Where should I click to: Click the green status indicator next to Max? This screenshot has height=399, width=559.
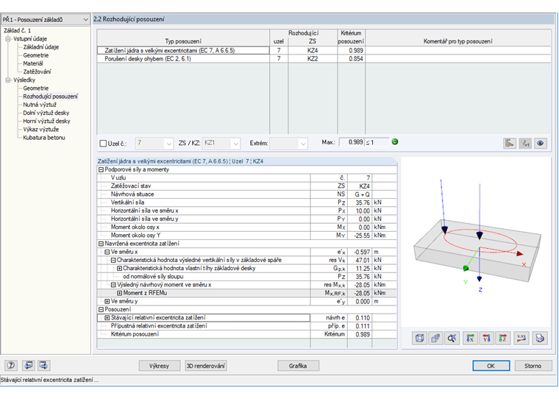(395, 141)
